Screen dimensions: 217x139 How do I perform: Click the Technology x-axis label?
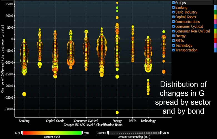click(148, 121)
